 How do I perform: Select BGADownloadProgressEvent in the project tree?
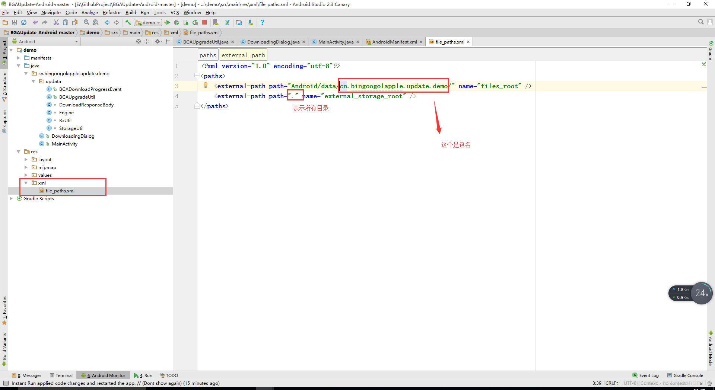click(x=90, y=89)
